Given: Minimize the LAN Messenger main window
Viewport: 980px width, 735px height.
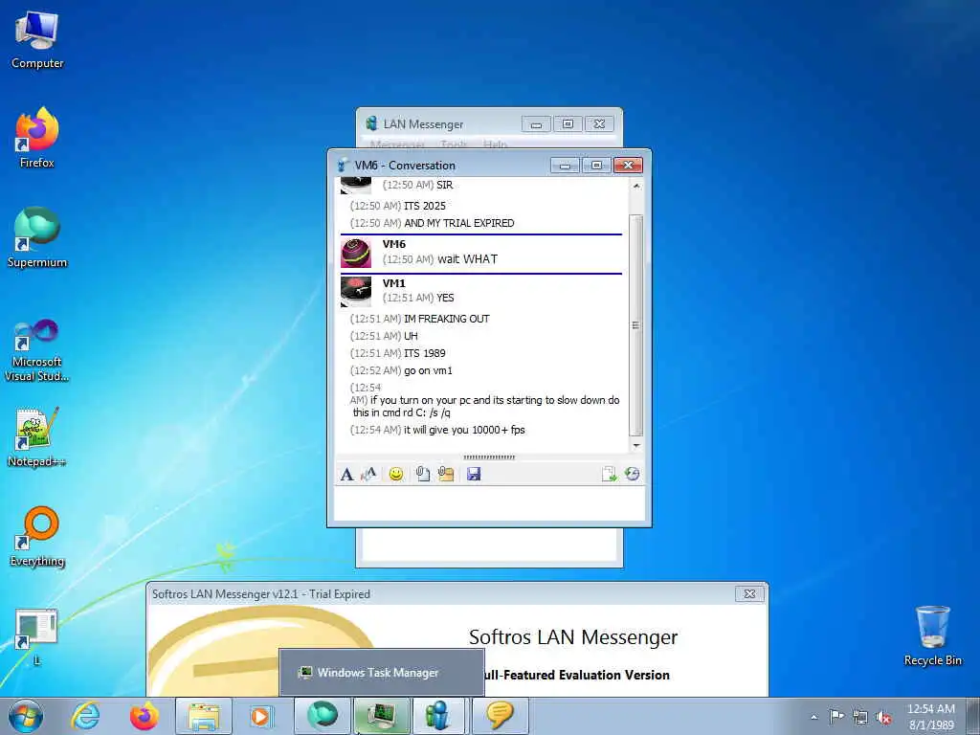Looking at the screenshot, I should click(536, 123).
